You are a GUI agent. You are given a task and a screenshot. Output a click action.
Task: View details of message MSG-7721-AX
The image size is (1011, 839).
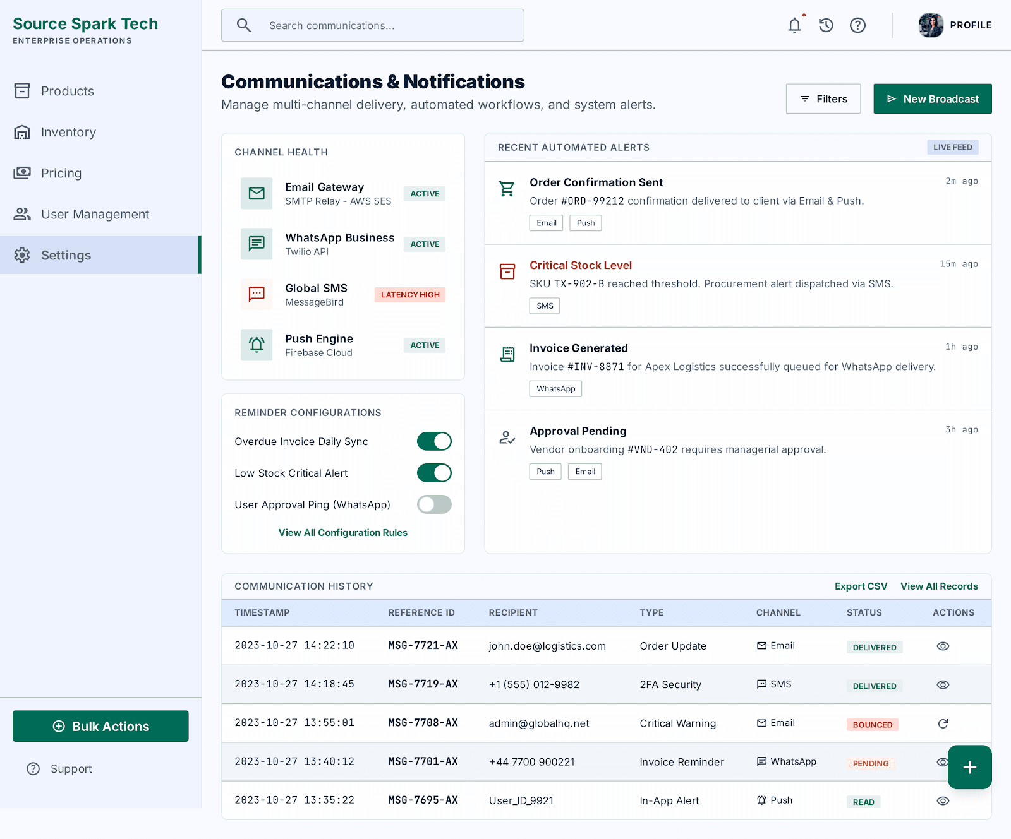(x=943, y=646)
